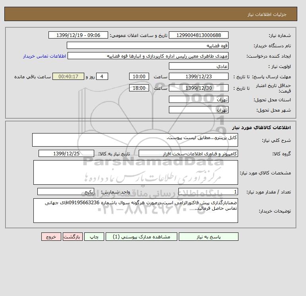
Task: Click the response deadline date 1399/12/23
Action: point(198,77)
